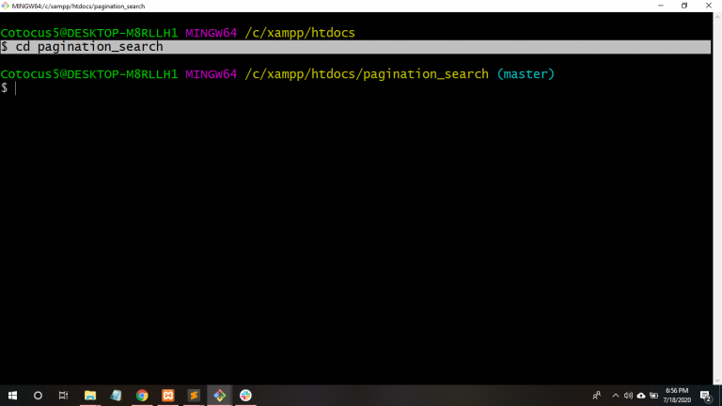Open the People icon in the tray
This screenshot has height=406, width=722.
pyautogui.click(x=597, y=396)
